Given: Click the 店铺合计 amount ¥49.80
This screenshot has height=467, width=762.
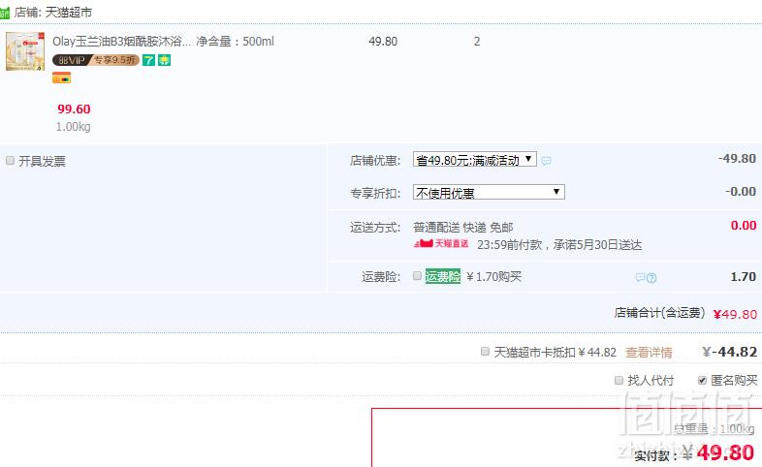Looking at the screenshot, I should [x=735, y=314].
